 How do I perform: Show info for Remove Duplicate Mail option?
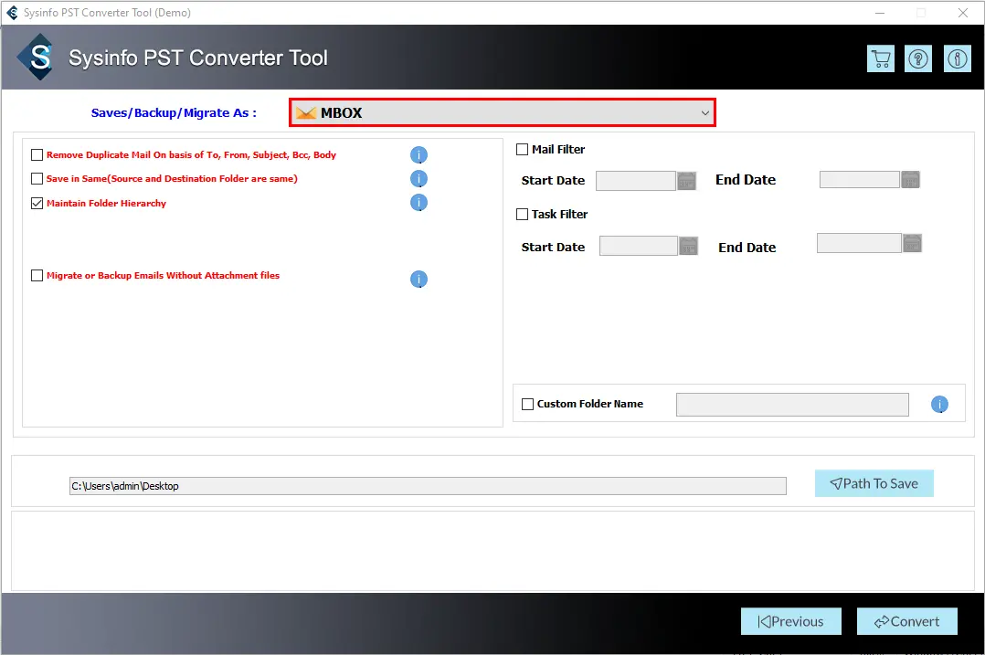click(x=418, y=155)
